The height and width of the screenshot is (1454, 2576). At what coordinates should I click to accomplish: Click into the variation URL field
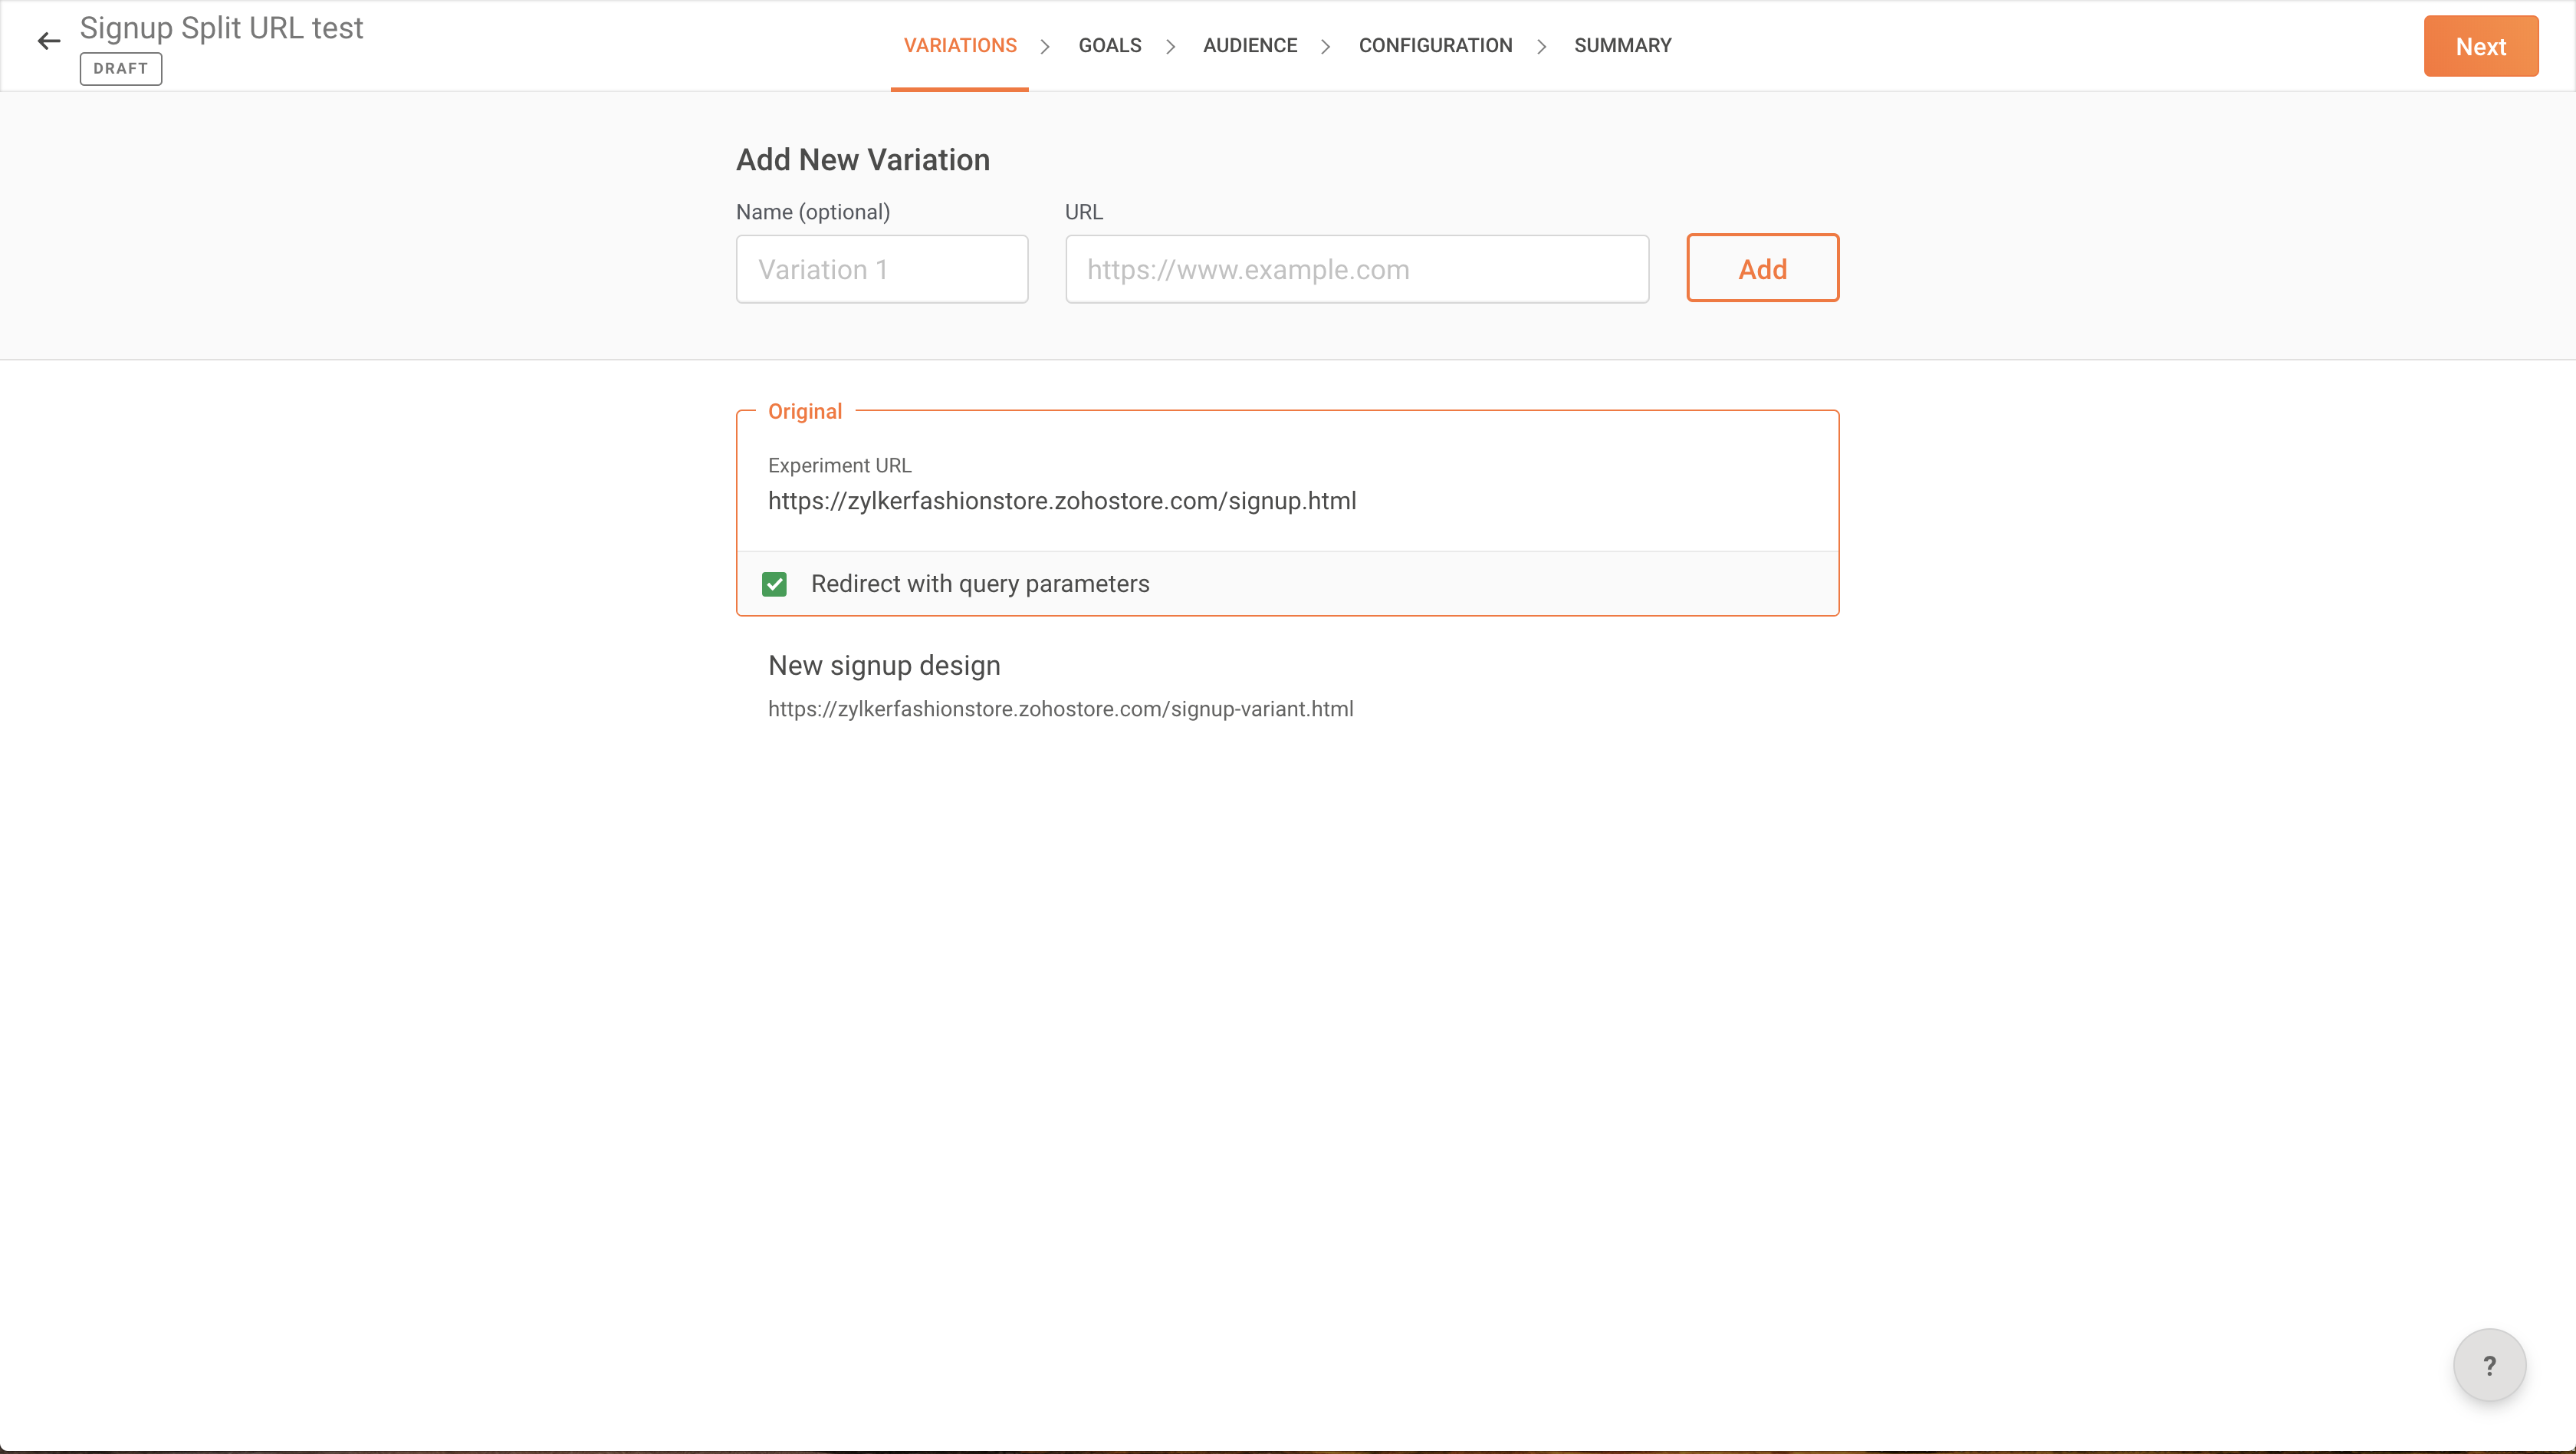[x=1356, y=269]
